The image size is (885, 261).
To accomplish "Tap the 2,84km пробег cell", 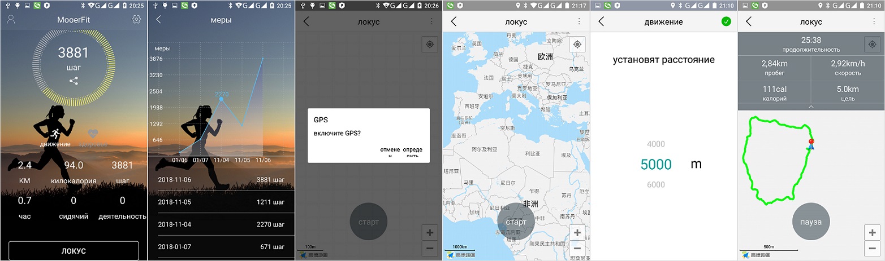I will (775, 68).
